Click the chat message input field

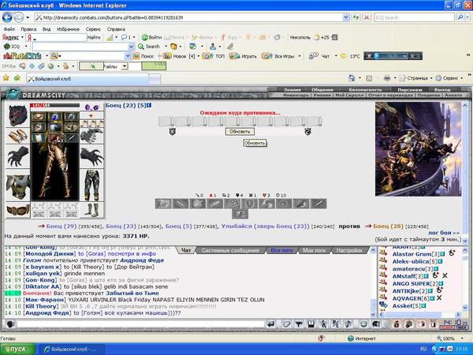click(140, 324)
